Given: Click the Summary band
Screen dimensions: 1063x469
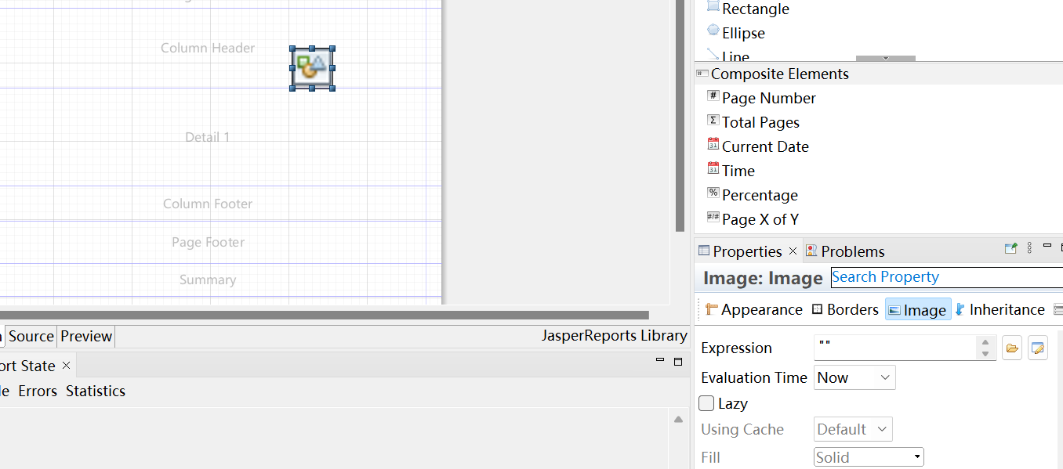Looking at the screenshot, I should [x=208, y=280].
